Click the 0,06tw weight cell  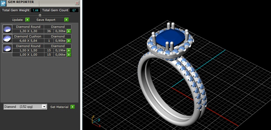point(60,55)
